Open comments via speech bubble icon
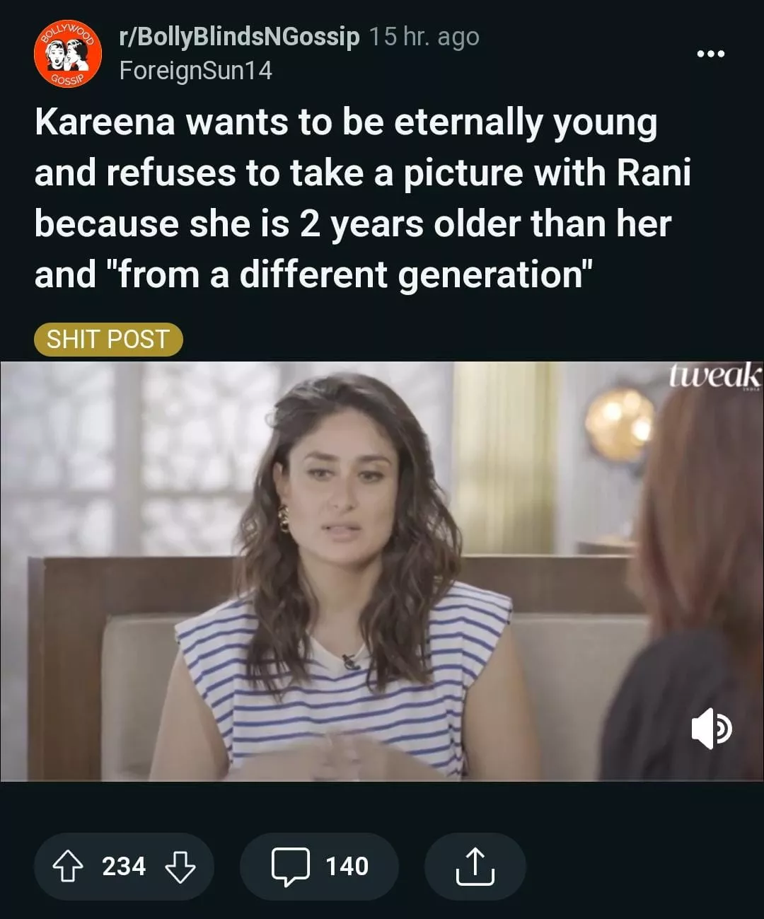Viewport: 764px width, 919px height. (x=291, y=867)
